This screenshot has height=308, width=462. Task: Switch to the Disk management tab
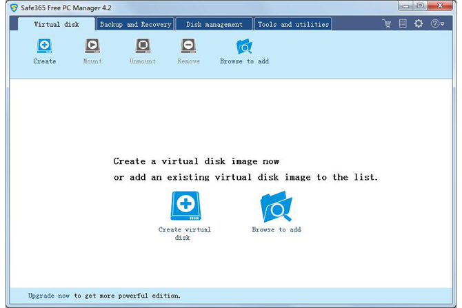(x=214, y=24)
